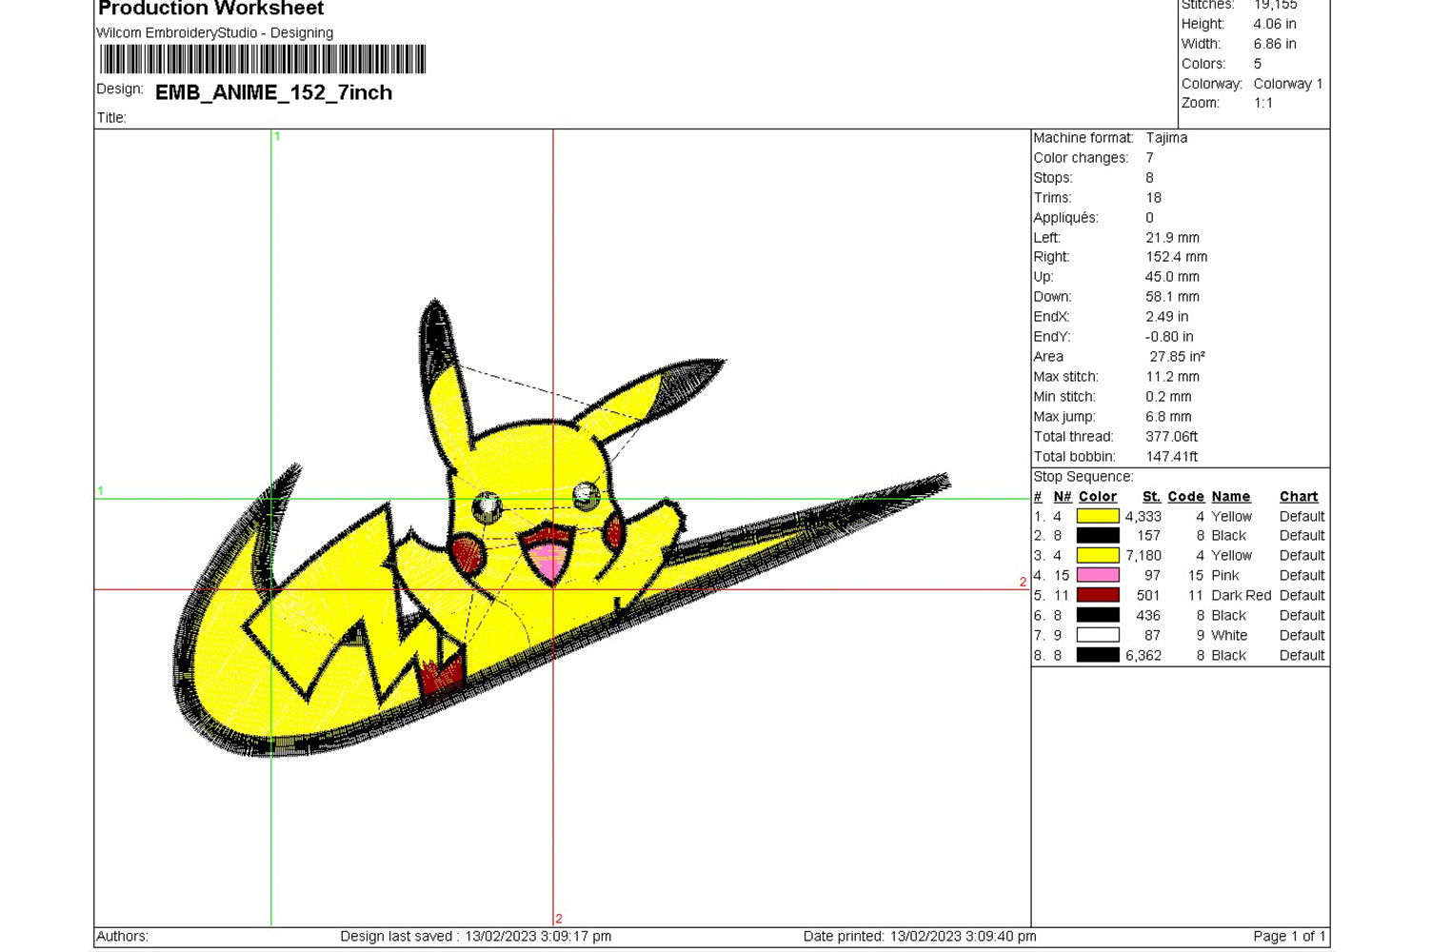Image resolution: width=1430 pixels, height=952 pixels.
Task: Click the Total bobbin value 147.41ft
Action: tap(1172, 457)
